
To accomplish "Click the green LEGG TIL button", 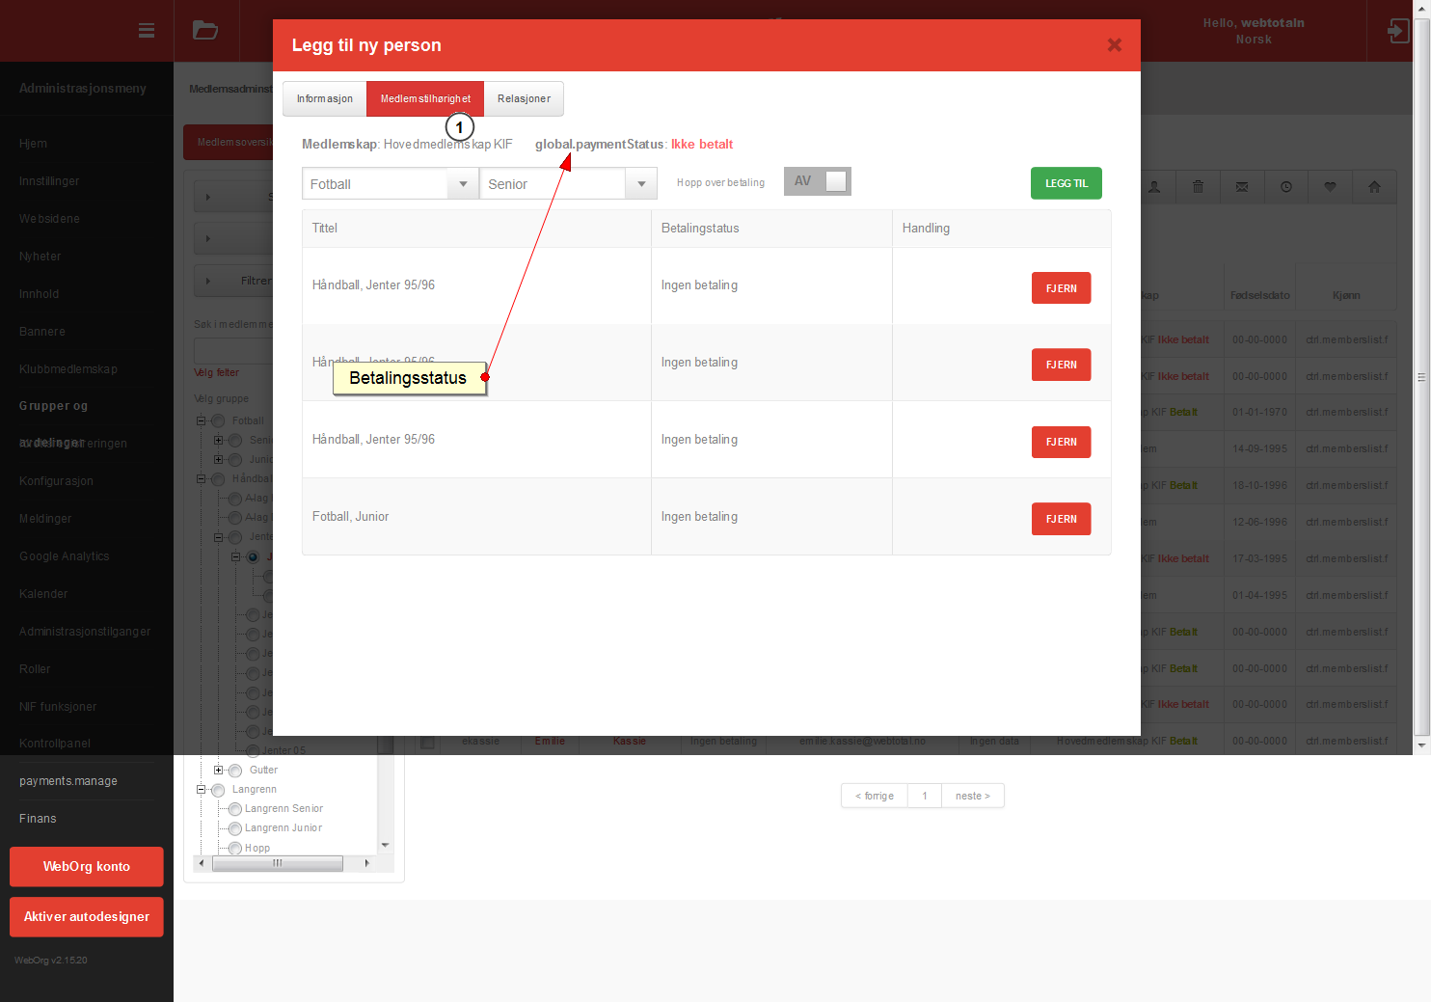I will (1066, 183).
